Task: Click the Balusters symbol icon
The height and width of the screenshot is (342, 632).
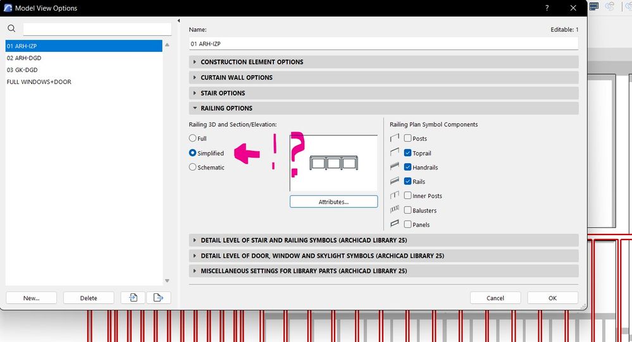Action: pos(395,210)
